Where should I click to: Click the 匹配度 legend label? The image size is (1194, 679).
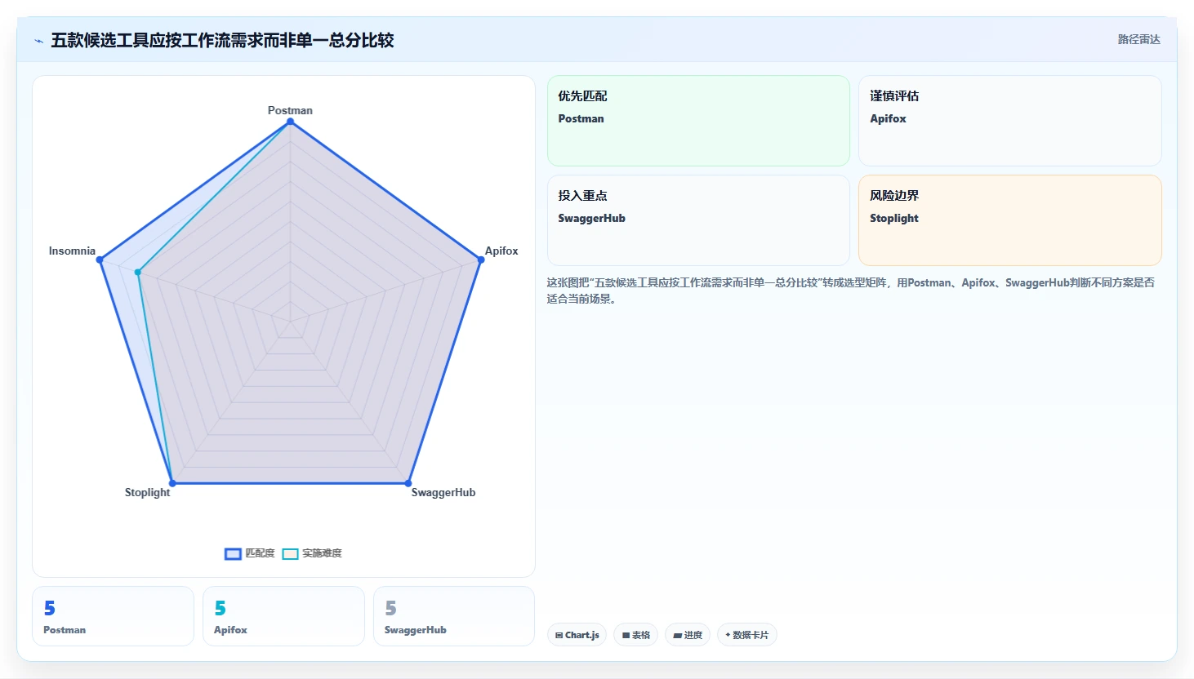tap(260, 553)
